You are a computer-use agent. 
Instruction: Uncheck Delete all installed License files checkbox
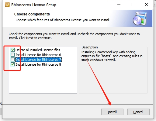(x=12, y=50)
